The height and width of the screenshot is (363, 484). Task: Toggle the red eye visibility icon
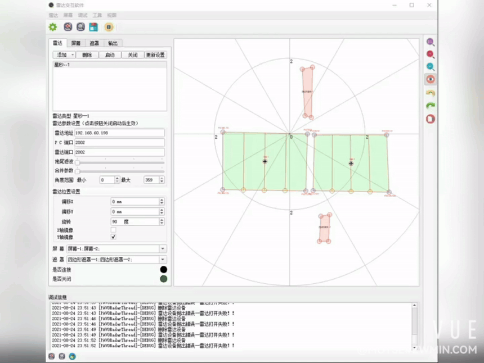pos(431,79)
